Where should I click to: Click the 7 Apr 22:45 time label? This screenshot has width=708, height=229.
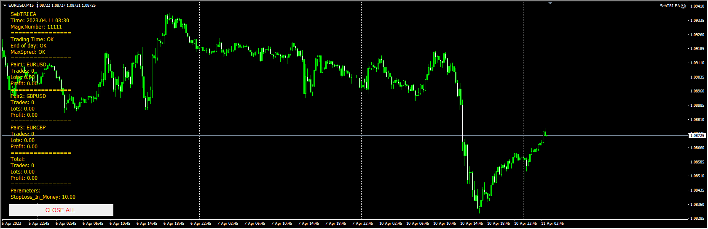point(363,224)
